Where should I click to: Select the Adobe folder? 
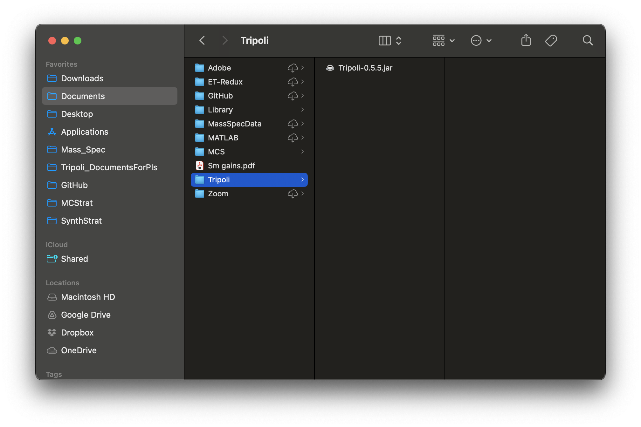(249, 68)
